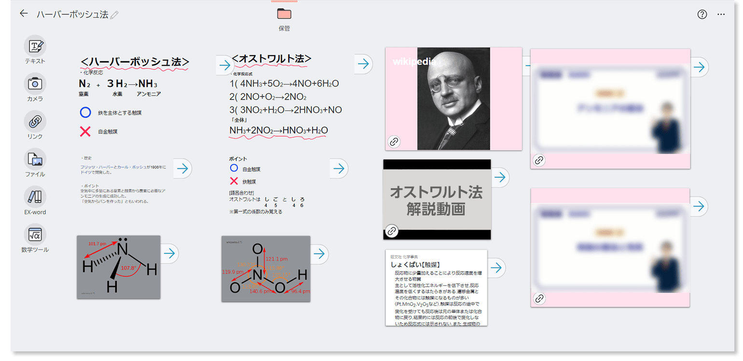Open the wikipedia portrait photo card
Screen dimensions: 743x361
click(x=454, y=98)
